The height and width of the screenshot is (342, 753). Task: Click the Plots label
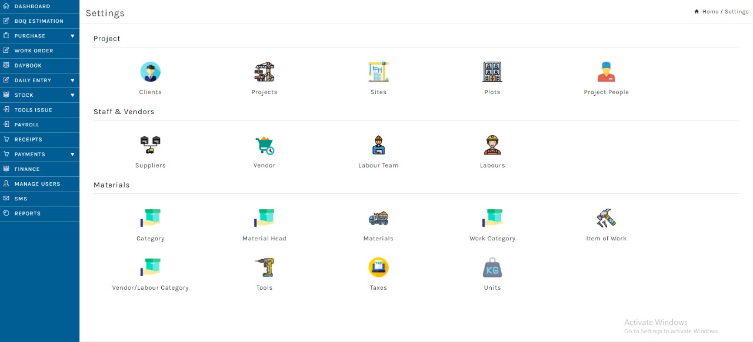[492, 92]
